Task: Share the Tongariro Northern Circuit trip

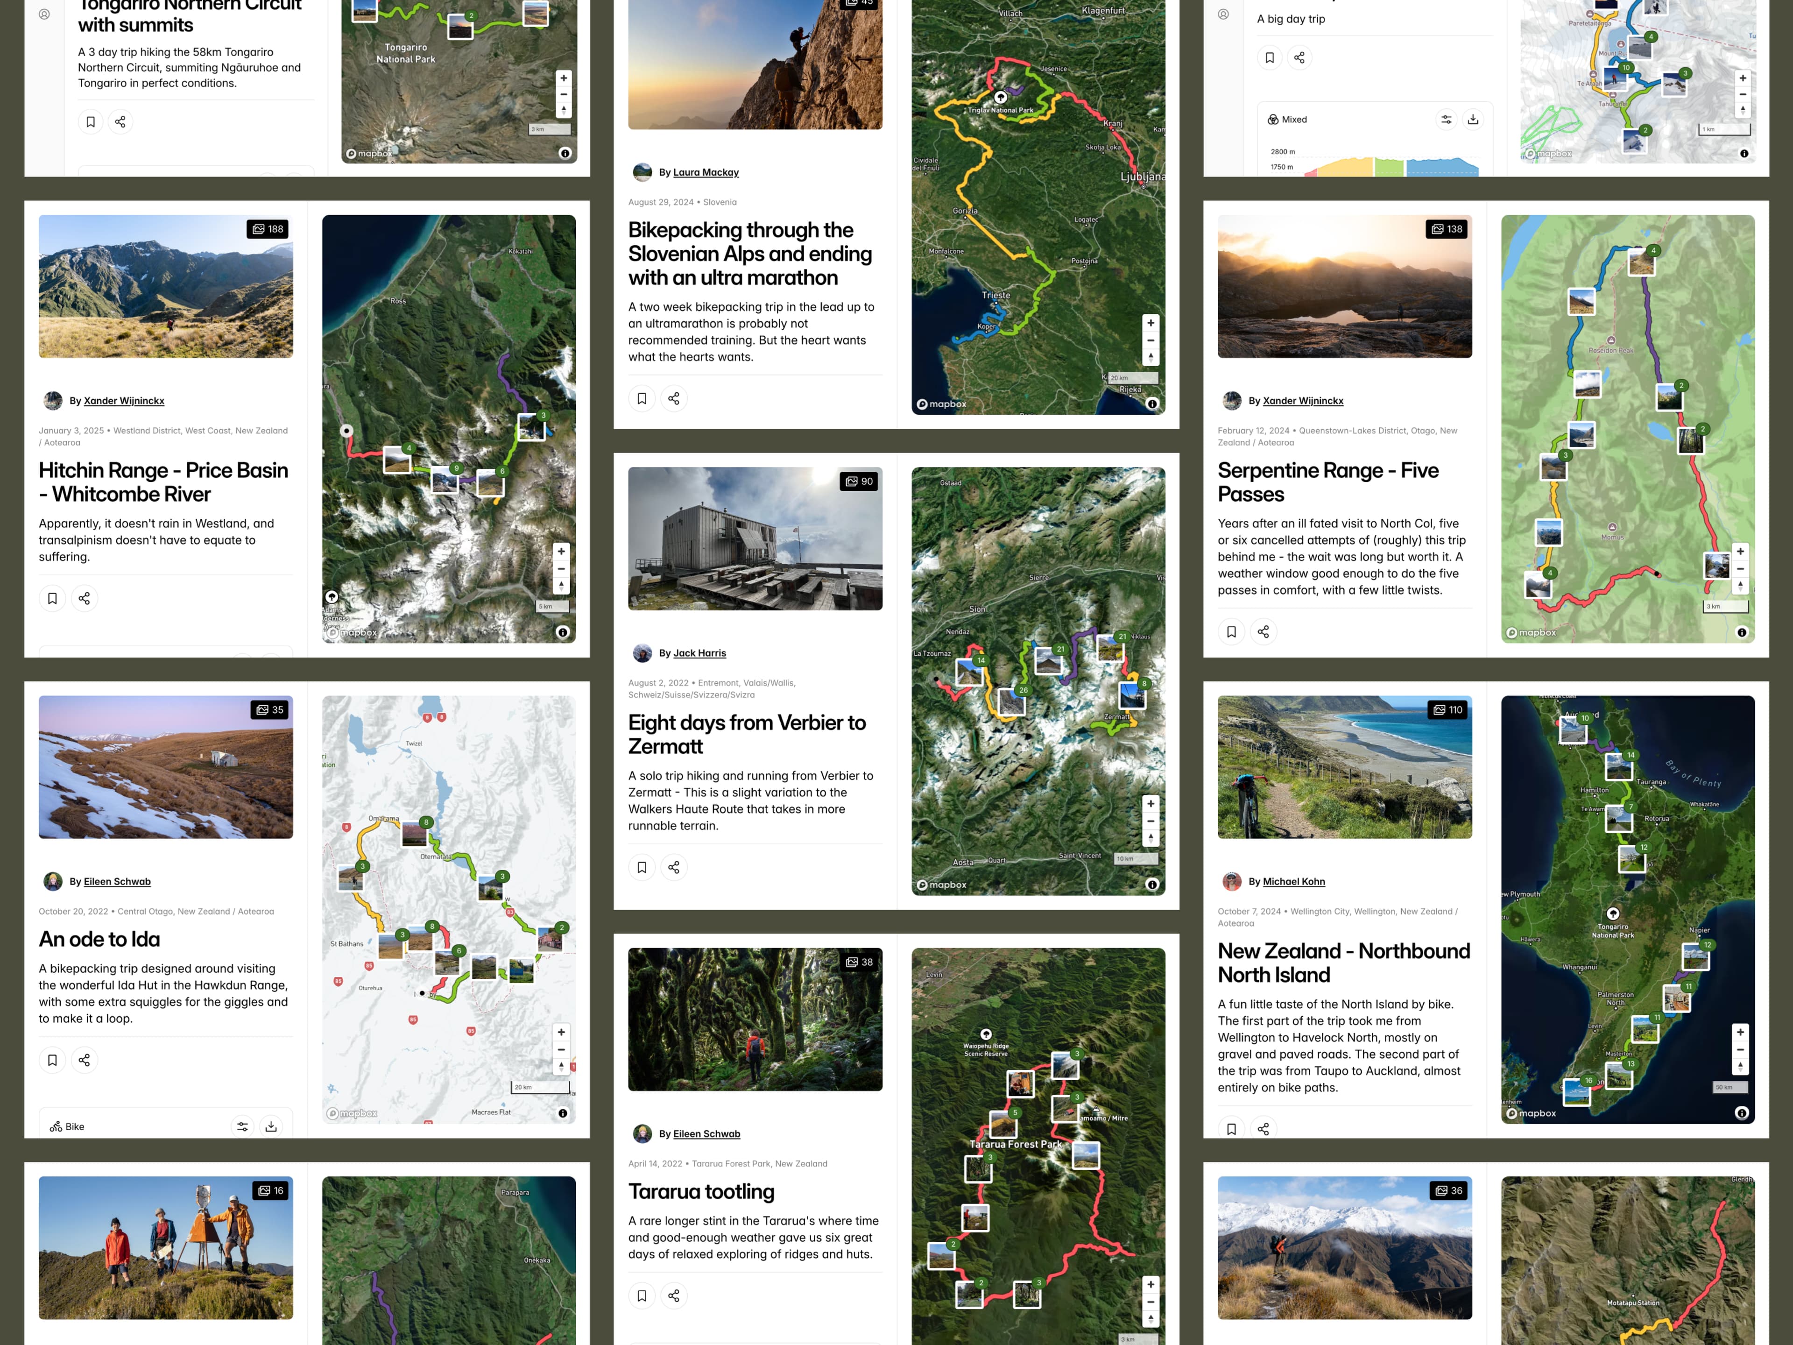Action: [120, 121]
